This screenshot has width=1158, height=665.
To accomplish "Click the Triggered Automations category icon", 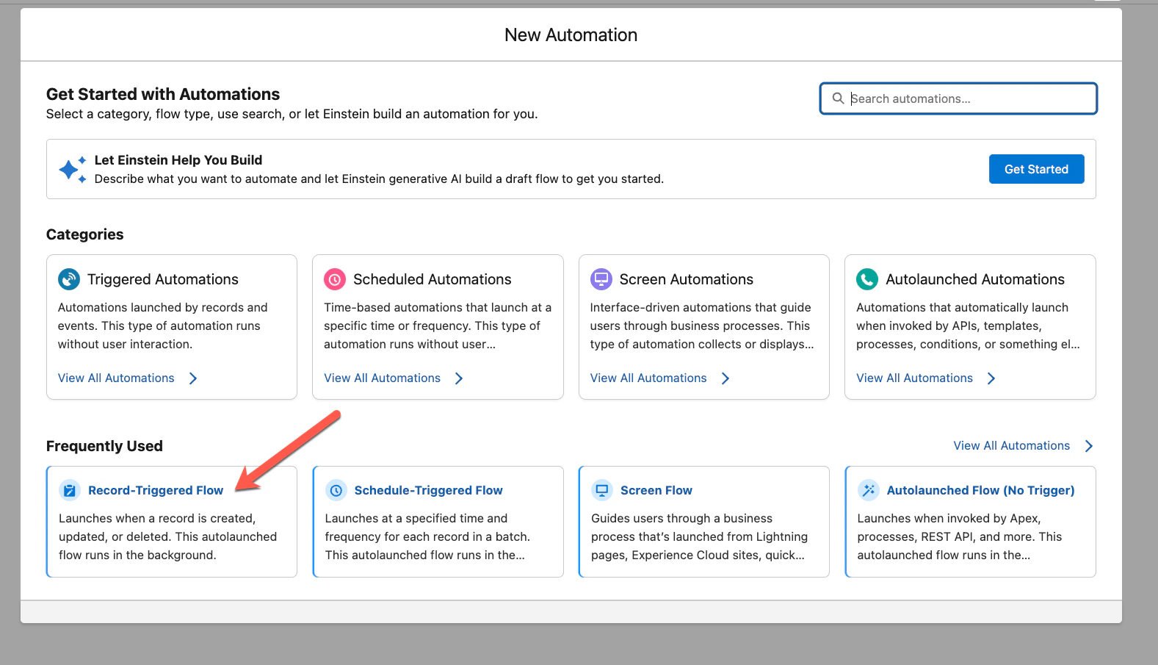I will point(69,279).
